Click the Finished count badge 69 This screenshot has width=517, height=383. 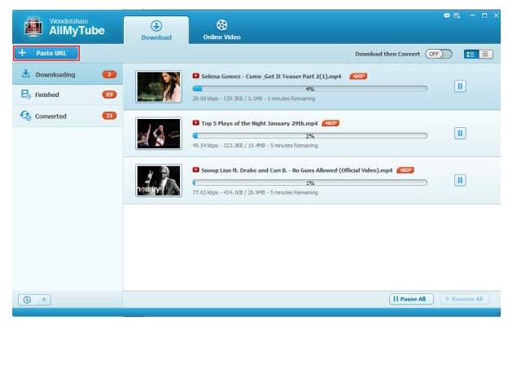(109, 95)
